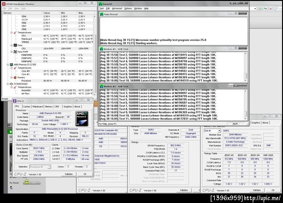
Task: Click the Worker #2 vertical scrollbar thumb
Action: (x=245, y=114)
